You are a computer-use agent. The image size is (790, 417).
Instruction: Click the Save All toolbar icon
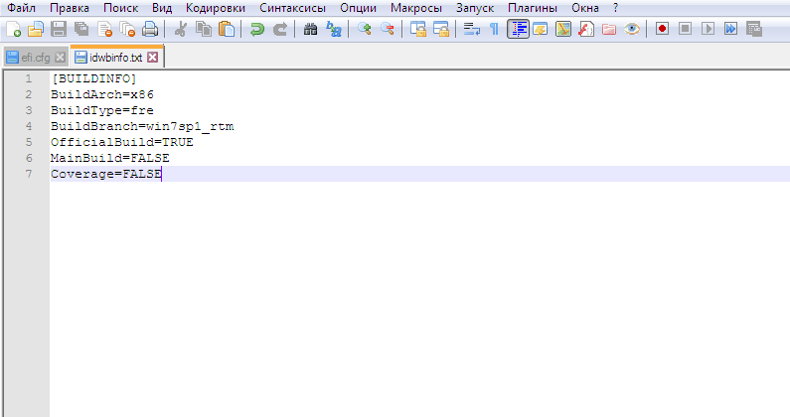[x=81, y=29]
